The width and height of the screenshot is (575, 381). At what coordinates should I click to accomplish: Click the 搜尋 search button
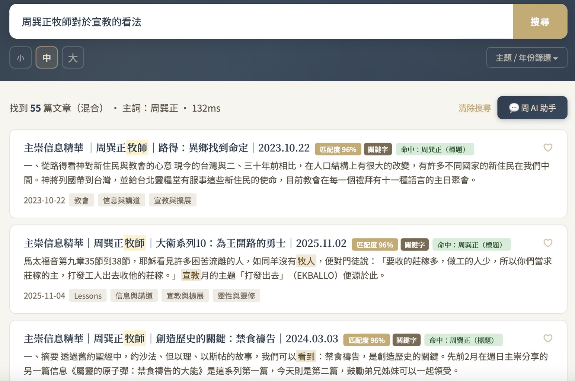[x=540, y=22]
